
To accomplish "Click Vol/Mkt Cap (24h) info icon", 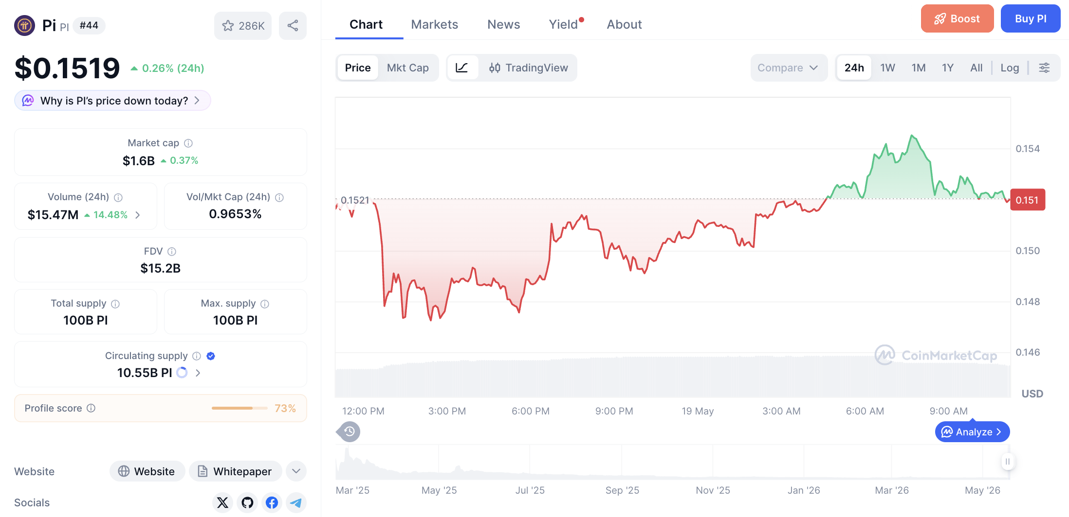I will point(279,197).
